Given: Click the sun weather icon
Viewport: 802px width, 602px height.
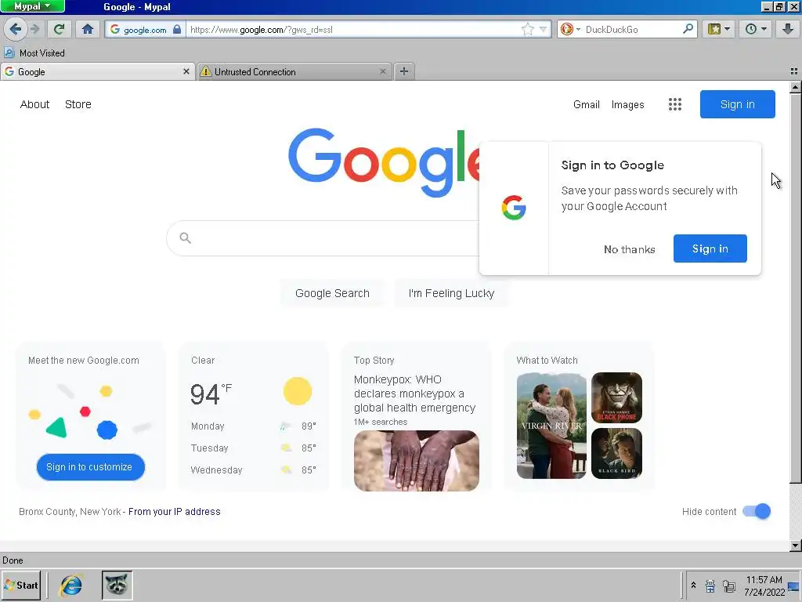Looking at the screenshot, I should click(298, 391).
